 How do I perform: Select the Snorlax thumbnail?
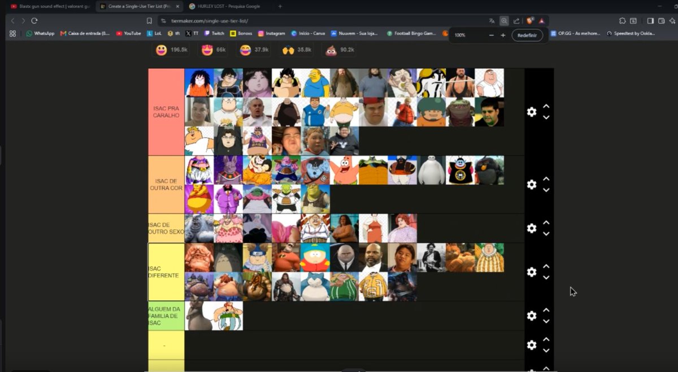pos(315,286)
